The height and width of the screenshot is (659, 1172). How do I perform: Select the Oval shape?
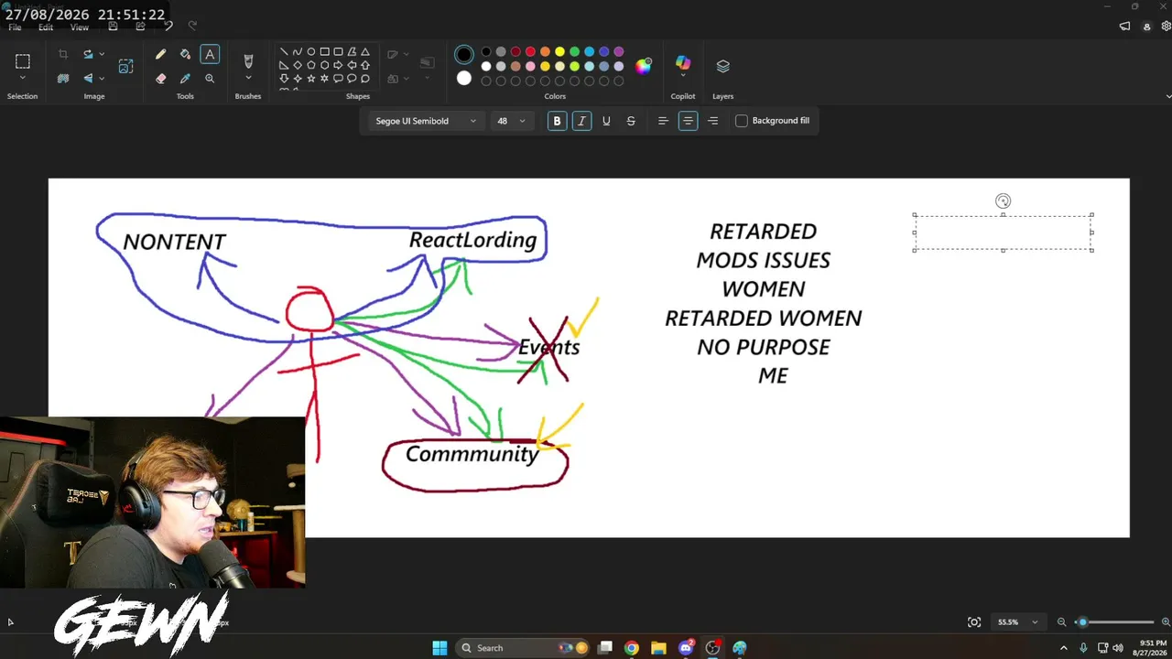coord(311,52)
